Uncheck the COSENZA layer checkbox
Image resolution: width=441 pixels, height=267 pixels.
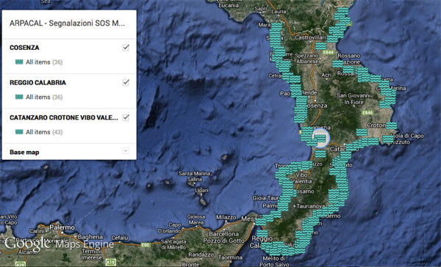pos(126,47)
